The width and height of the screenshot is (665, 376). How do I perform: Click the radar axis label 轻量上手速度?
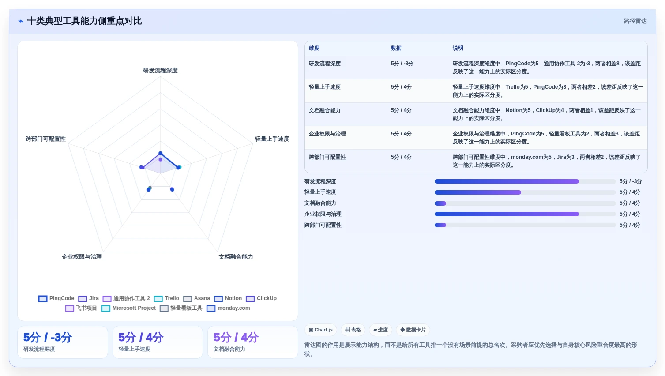(x=272, y=139)
